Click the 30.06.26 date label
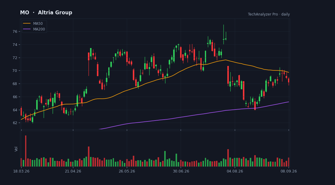 181,171
